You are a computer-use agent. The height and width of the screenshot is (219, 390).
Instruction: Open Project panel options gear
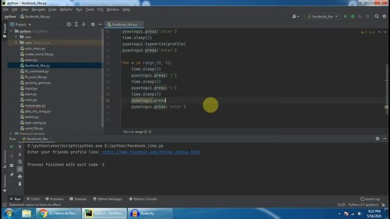(x=93, y=24)
